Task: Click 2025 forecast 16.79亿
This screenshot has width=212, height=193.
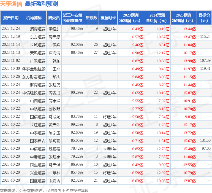Action: 189,173
